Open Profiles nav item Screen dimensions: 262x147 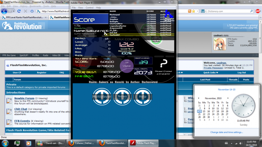(x=36, y=55)
